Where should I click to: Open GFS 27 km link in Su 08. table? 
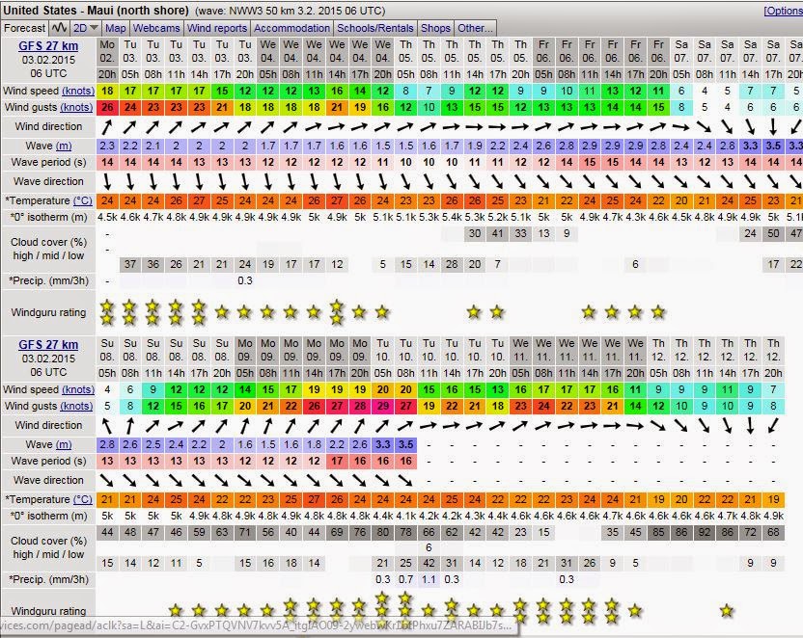click(x=48, y=345)
